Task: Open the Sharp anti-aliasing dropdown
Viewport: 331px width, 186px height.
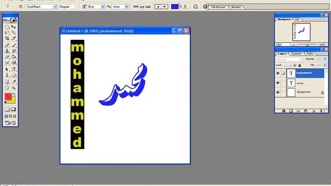Action: click(126, 7)
